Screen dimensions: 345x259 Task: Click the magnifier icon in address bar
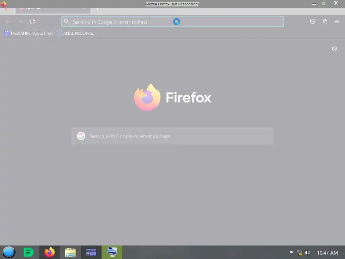[x=66, y=22]
